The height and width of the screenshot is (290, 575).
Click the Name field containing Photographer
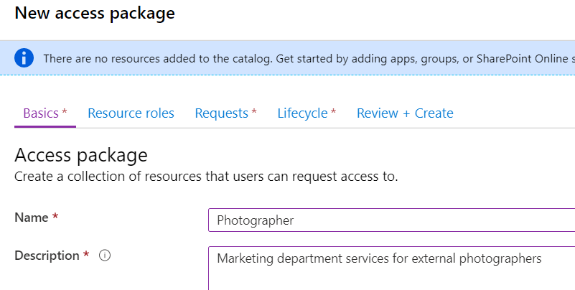pyautogui.click(x=391, y=220)
